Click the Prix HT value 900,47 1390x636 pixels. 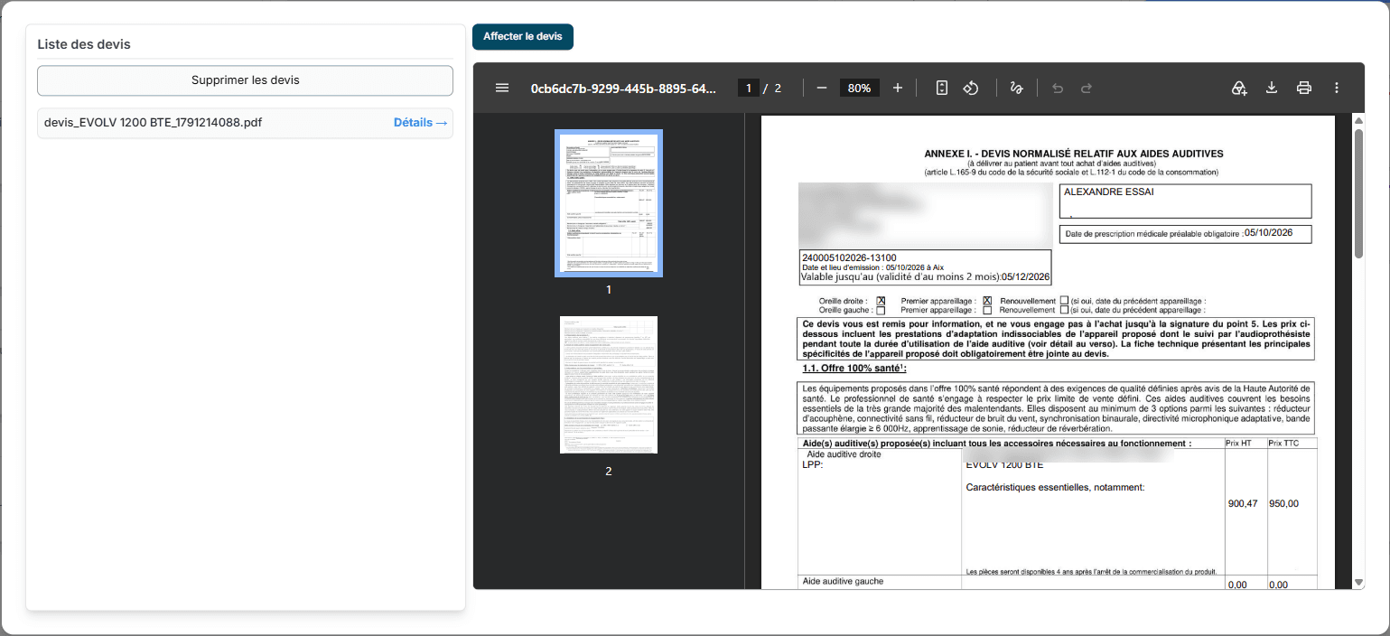1243,503
